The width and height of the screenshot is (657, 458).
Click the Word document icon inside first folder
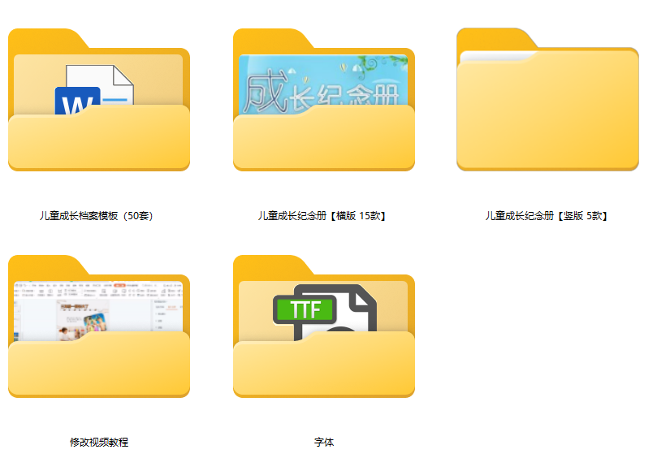click(x=95, y=89)
